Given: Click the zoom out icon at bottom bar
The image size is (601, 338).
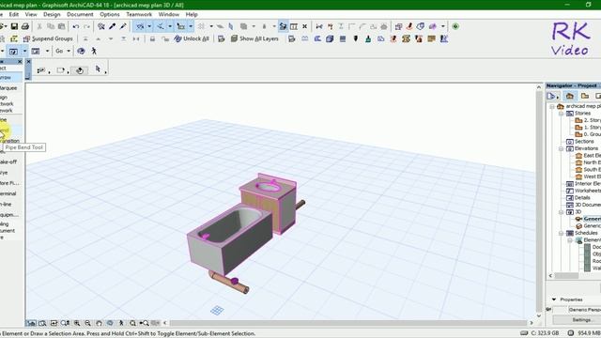Looking at the screenshot, I should coord(87,323).
